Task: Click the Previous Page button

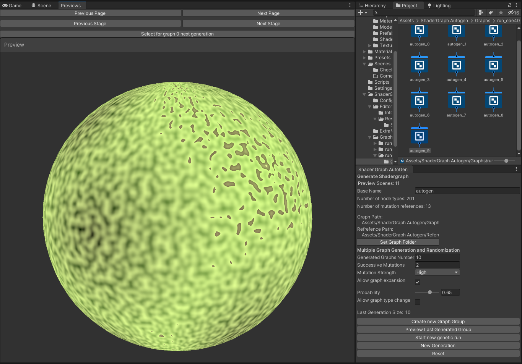Action: point(90,13)
